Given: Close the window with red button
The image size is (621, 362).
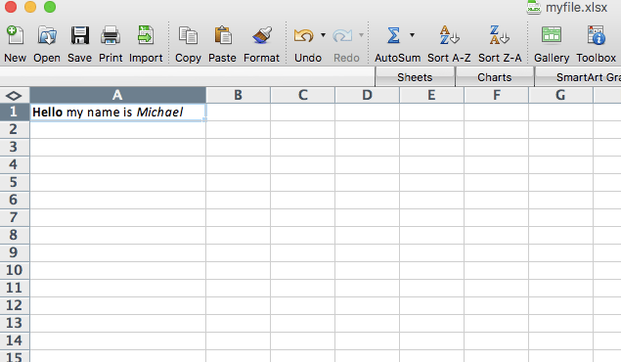Looking at the screenshot, I should (11, 7).
